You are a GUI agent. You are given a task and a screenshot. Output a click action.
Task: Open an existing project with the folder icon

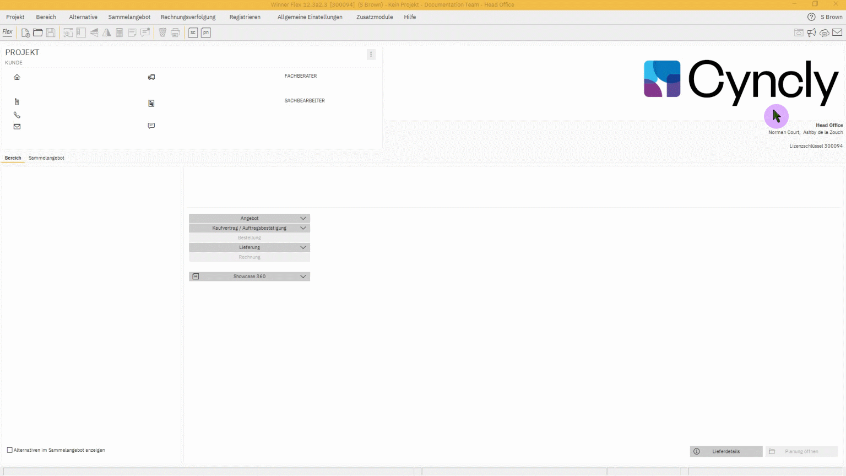37,33
